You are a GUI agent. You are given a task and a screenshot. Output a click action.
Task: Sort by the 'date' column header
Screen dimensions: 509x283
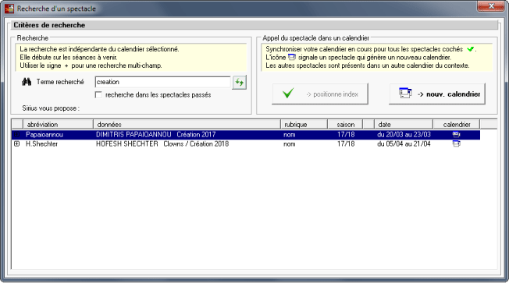pos(404,125)
